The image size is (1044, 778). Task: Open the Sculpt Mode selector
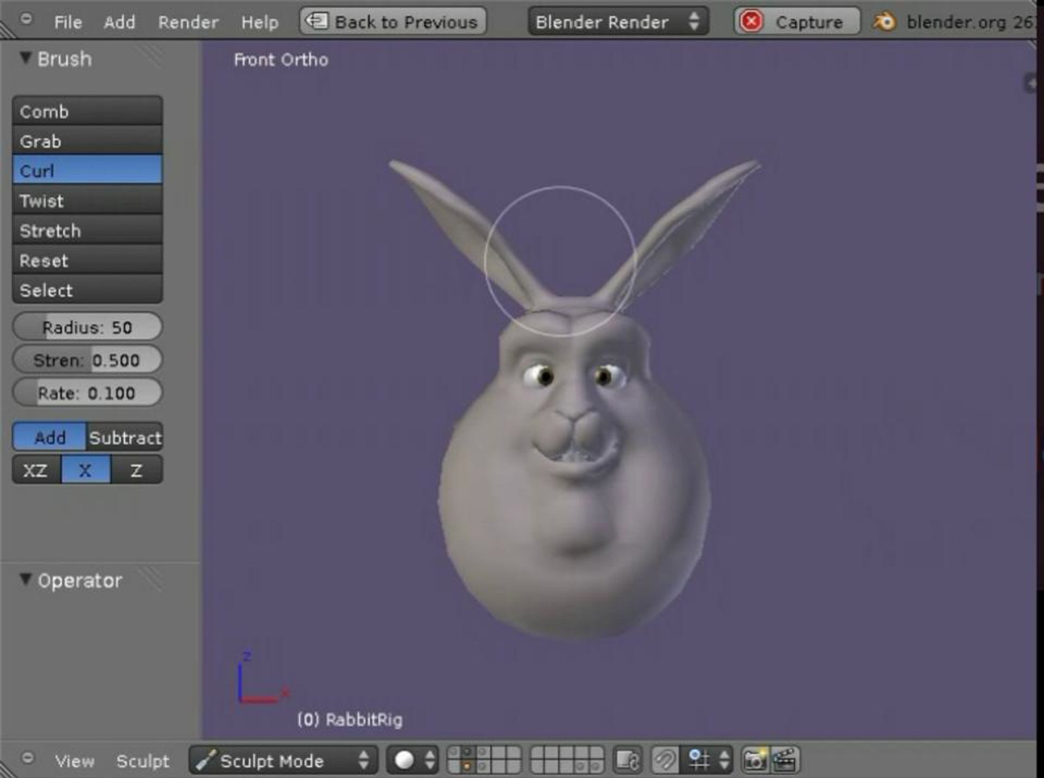[x=283, y=760]
